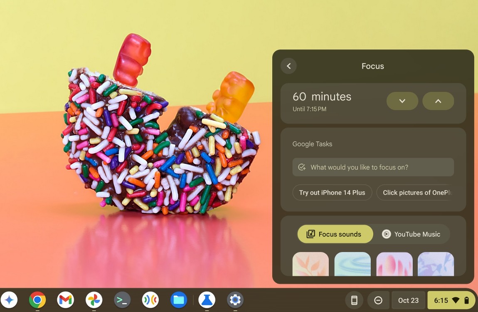Open Phone Hub in the shelf
478x312 pixels.
[x=354, y=300]
